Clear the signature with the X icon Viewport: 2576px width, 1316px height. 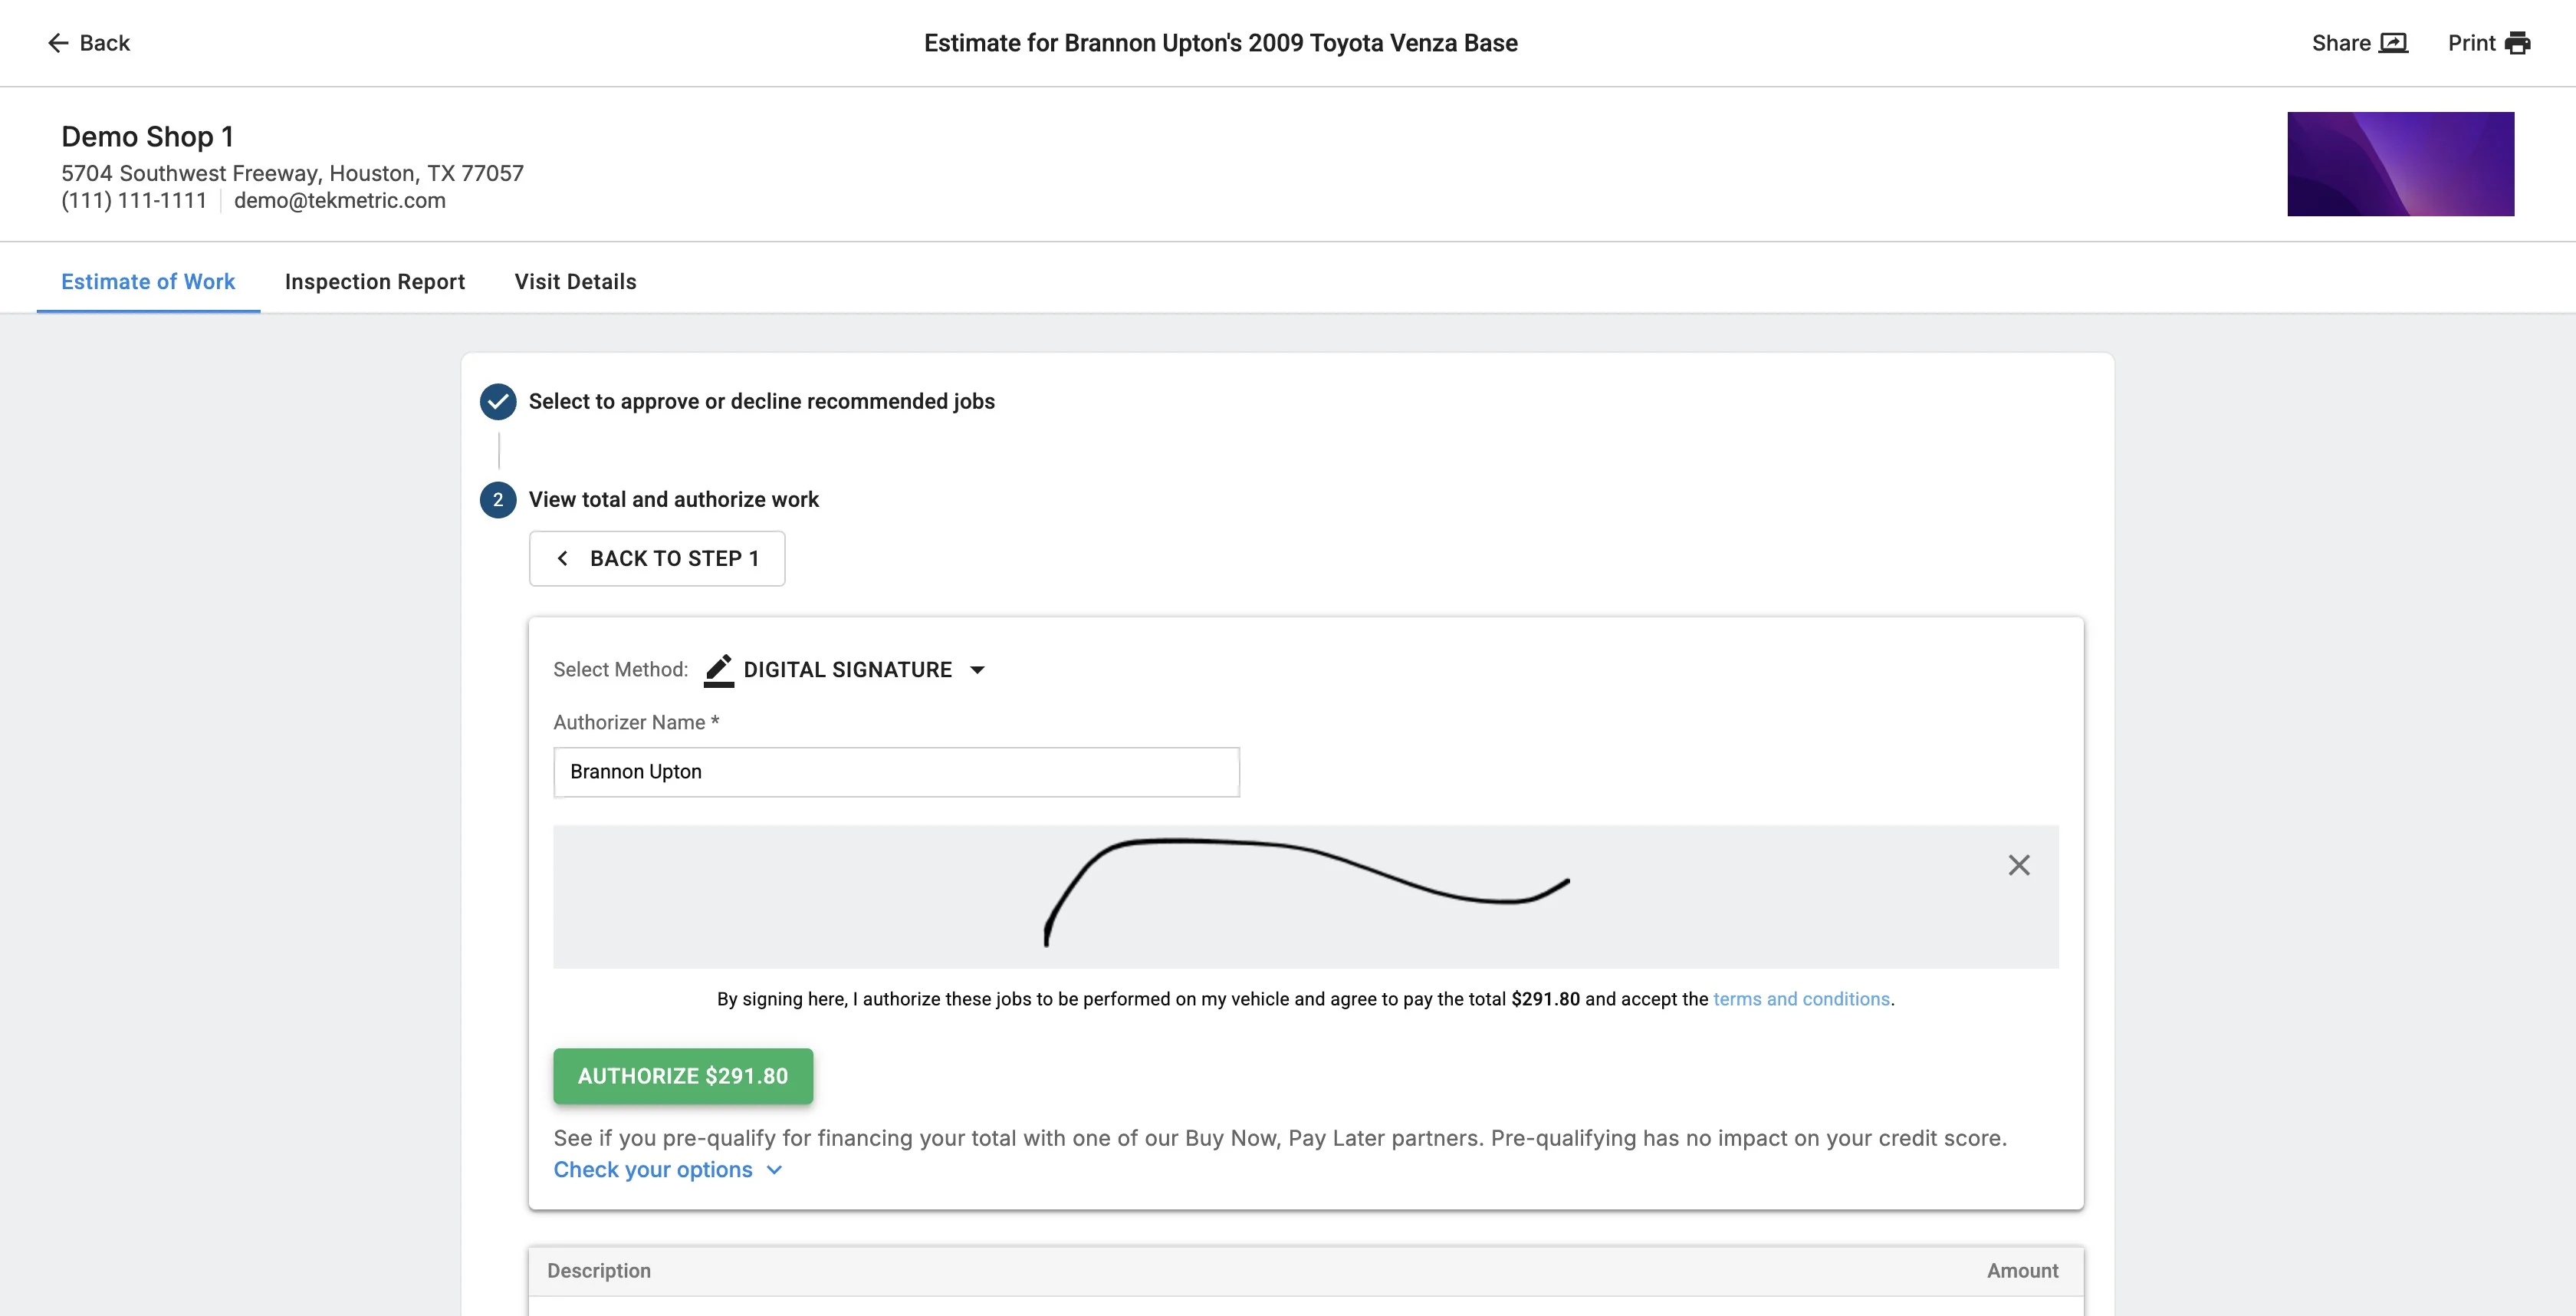[2018, 865]
